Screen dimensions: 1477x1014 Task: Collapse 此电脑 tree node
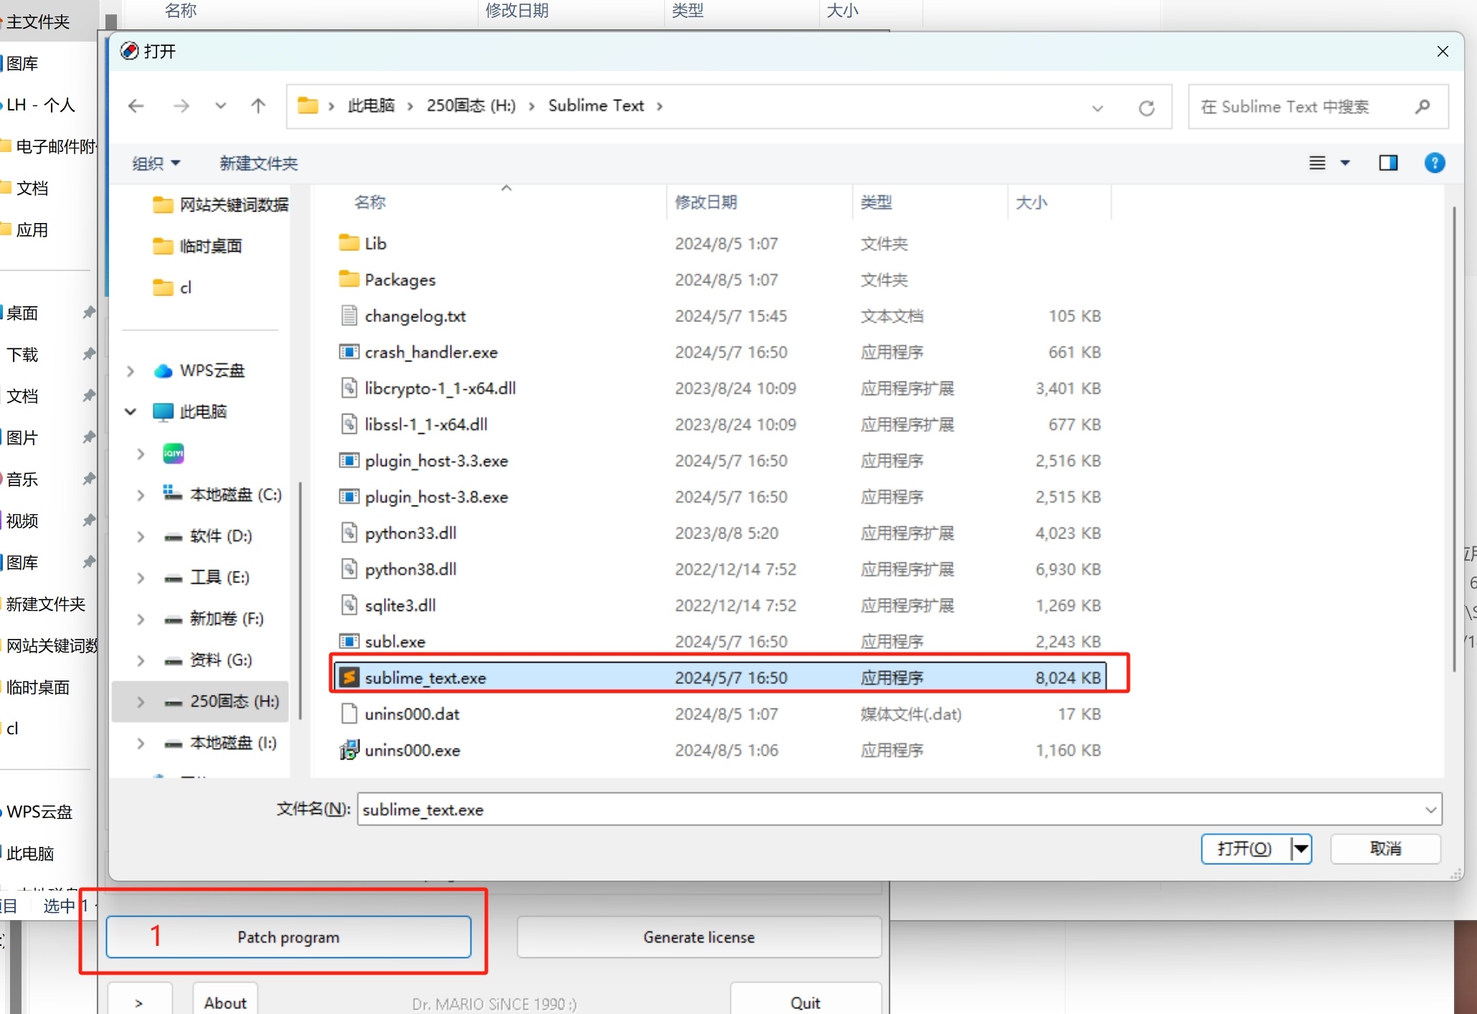coord(130,412)
